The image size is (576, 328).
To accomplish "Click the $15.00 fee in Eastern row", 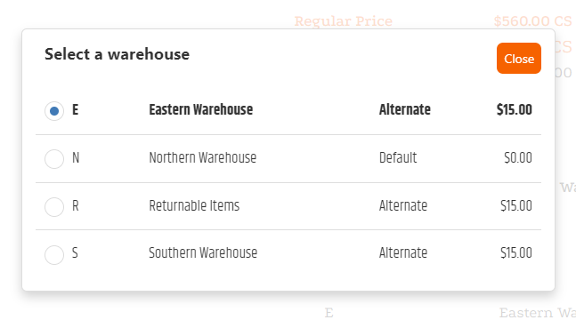I will 515,109.
